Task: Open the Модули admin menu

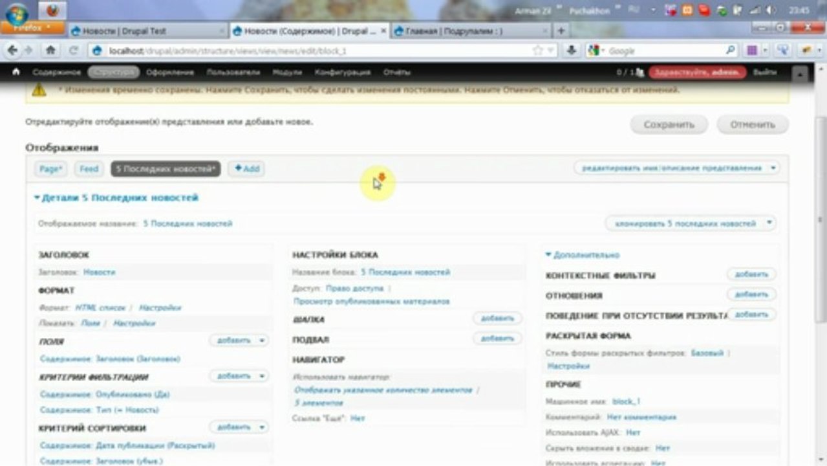Action: tap(287, 72)
